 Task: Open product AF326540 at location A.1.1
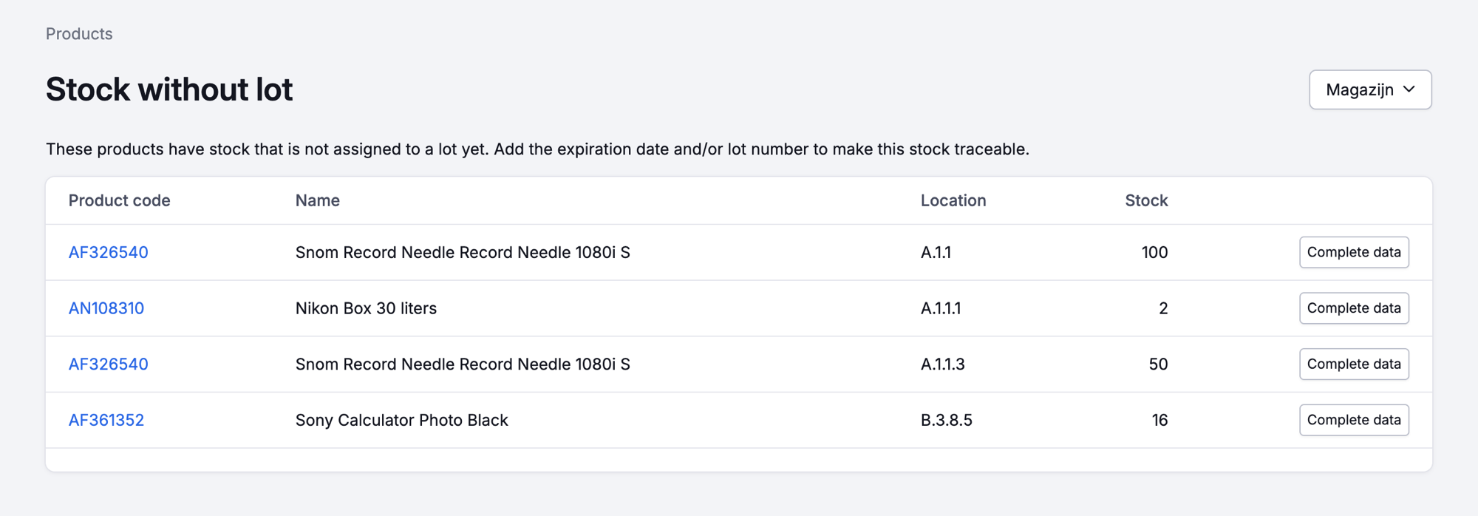point(108,252)
